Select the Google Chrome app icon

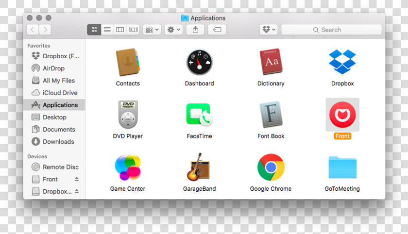coord(271,167)
